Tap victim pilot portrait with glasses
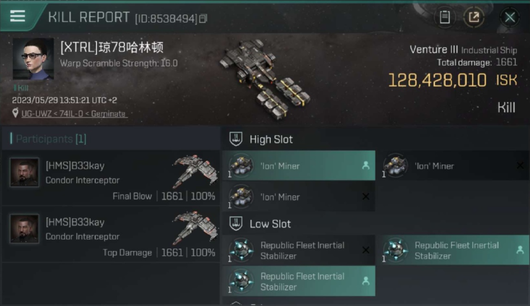 coord(33,59)
